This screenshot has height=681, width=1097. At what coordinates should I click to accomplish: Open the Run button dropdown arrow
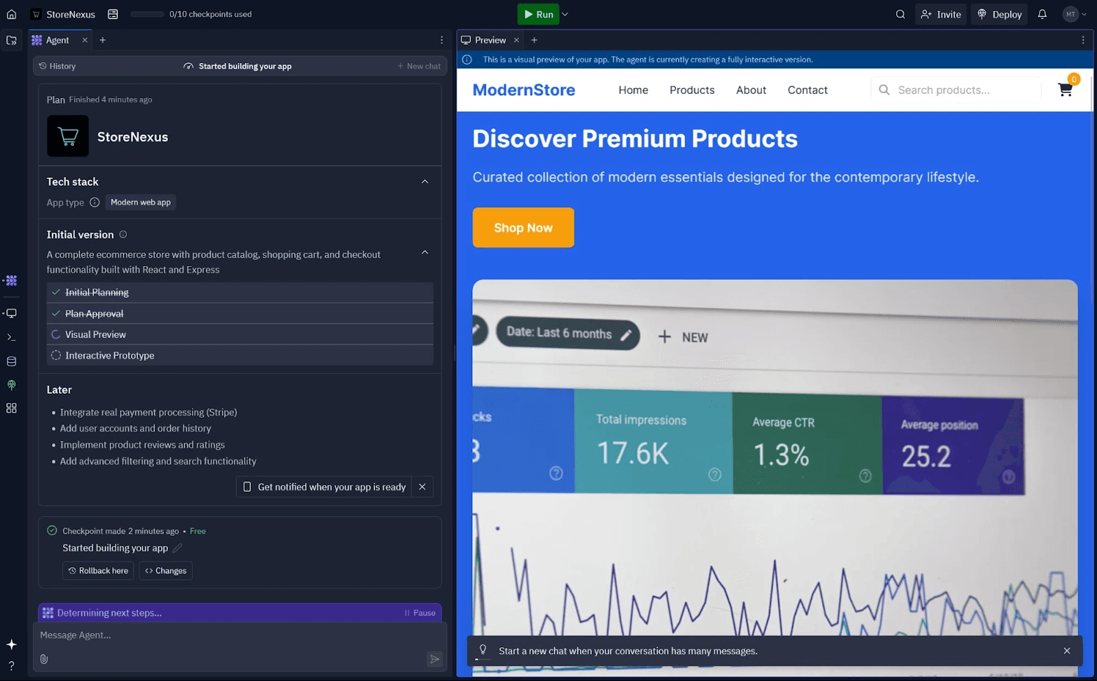565,14
